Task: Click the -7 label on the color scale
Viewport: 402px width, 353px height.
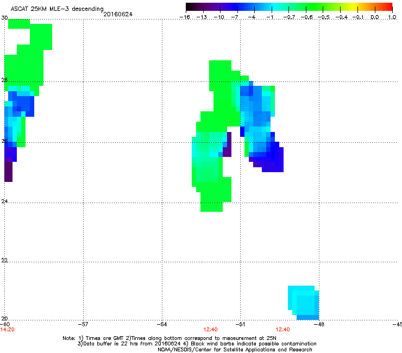Action: click(234, 17)
